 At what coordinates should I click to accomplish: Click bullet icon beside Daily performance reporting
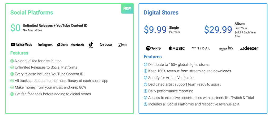click(146, 91)
